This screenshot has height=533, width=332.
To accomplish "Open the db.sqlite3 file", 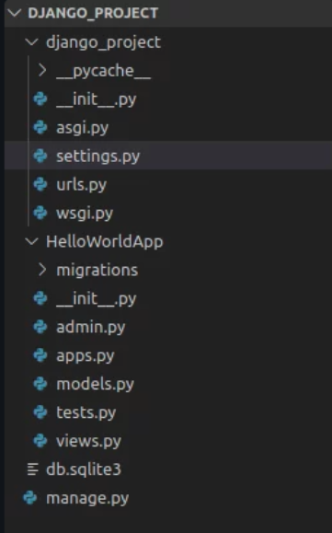I will 84,469.
